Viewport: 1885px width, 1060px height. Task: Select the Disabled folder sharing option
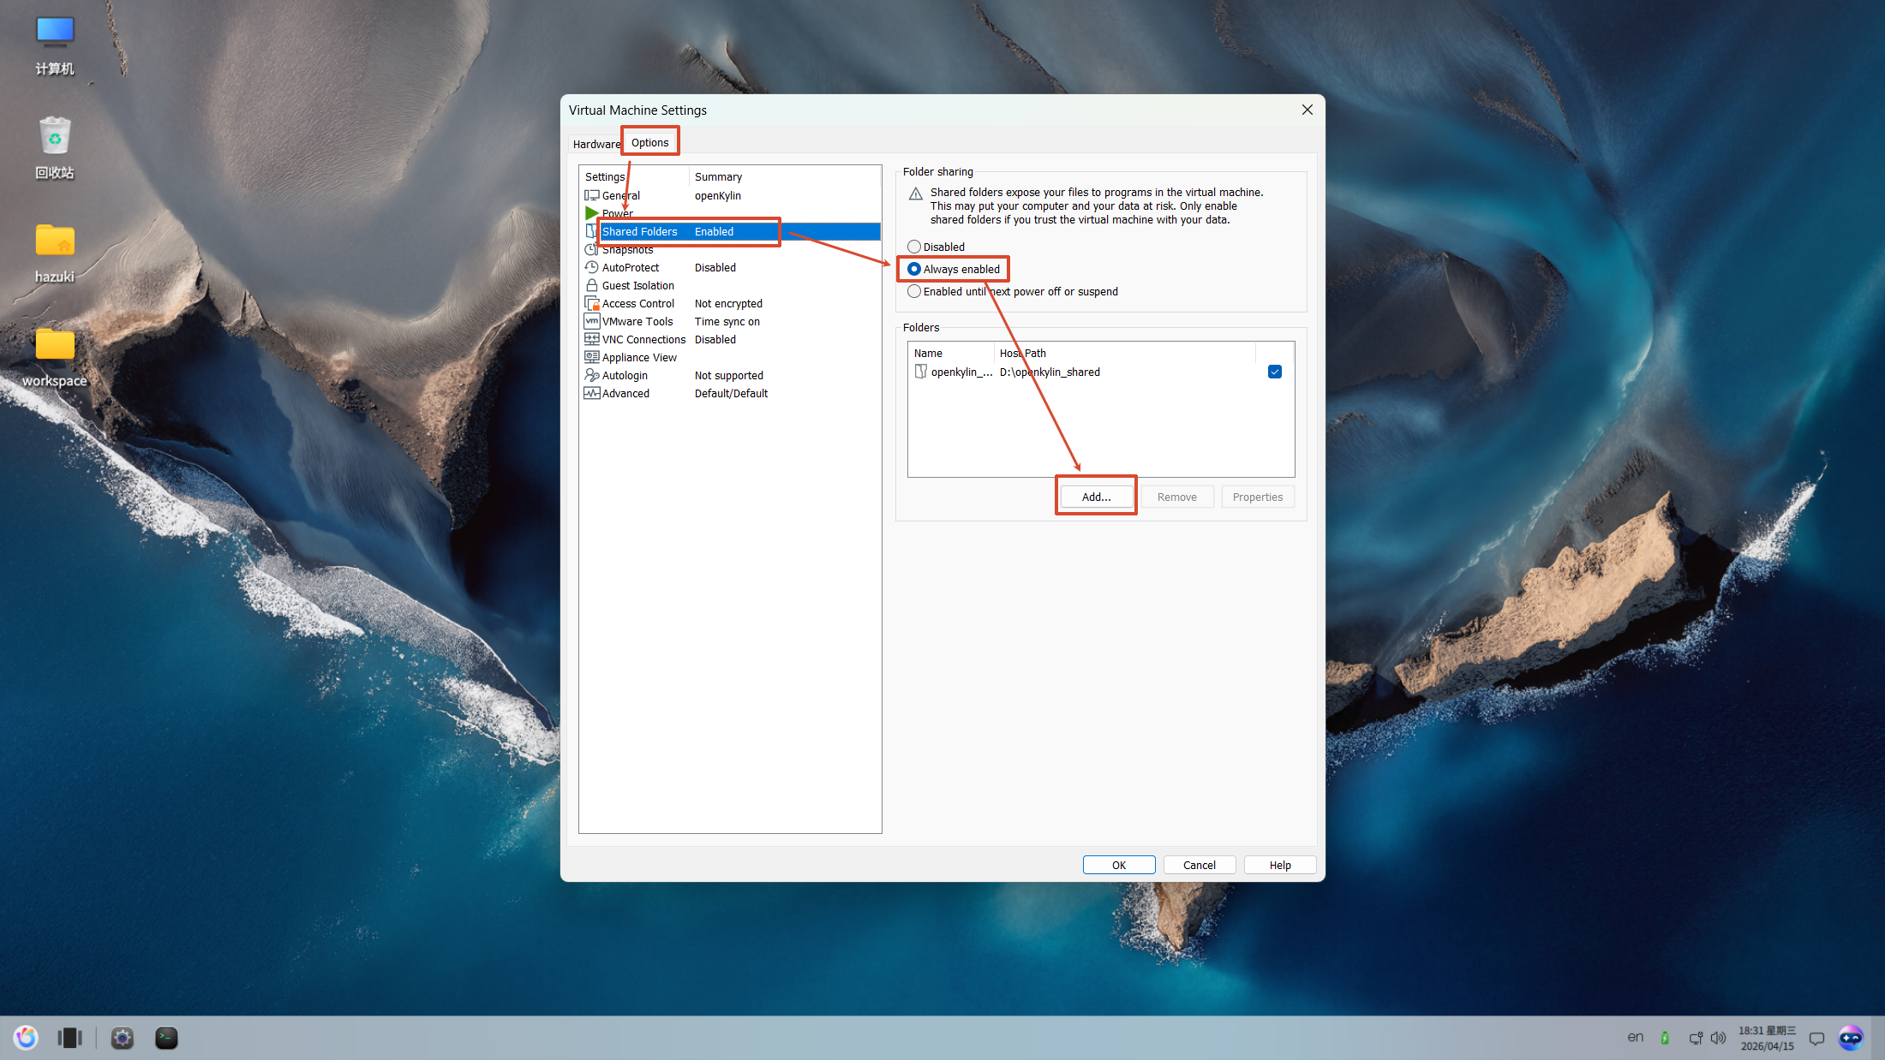tap(914, 247)
